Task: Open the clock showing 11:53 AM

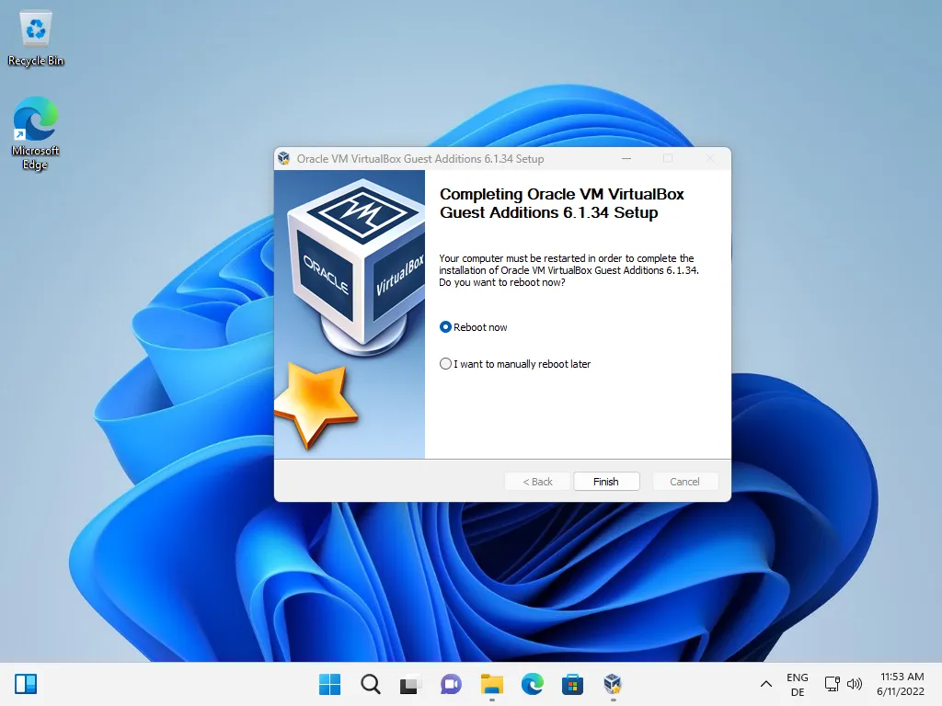Action: click(901, 684)
